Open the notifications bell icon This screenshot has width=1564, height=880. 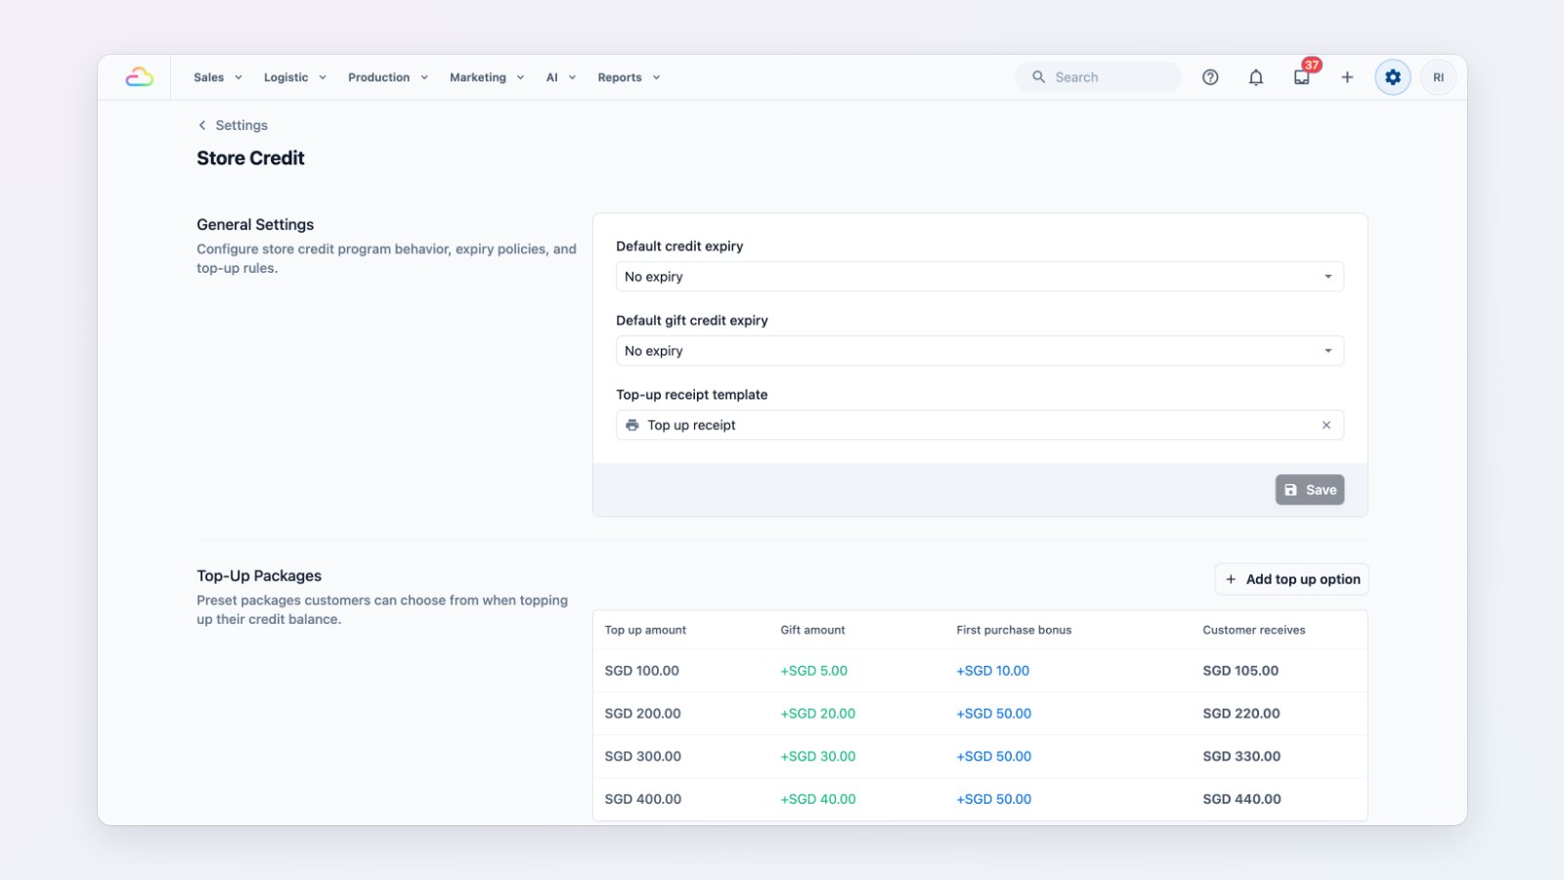pos(1256,77)
